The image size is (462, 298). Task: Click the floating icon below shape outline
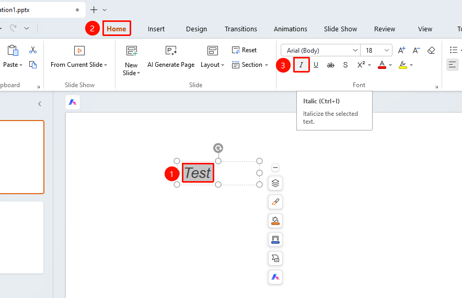tap(275, 258)
